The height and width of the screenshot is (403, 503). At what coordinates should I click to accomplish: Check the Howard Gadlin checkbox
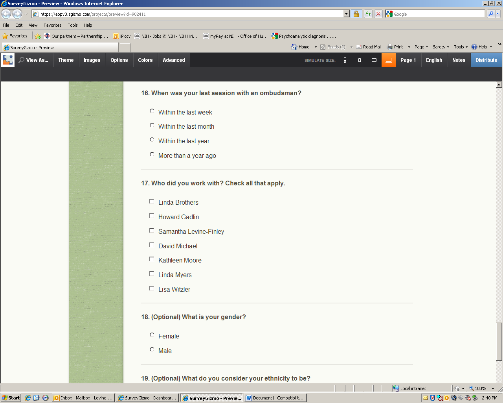pyautogui.click(x=152, y=216)
